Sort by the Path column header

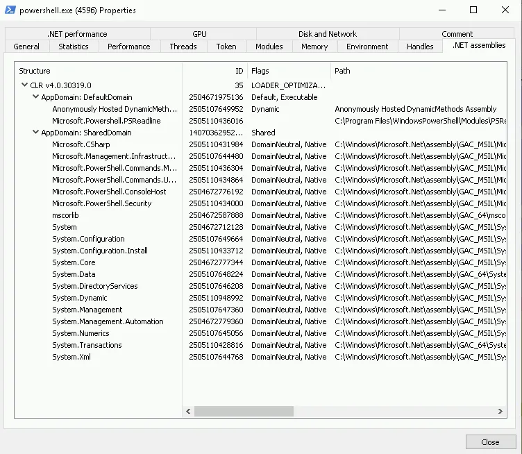point(419,71)
